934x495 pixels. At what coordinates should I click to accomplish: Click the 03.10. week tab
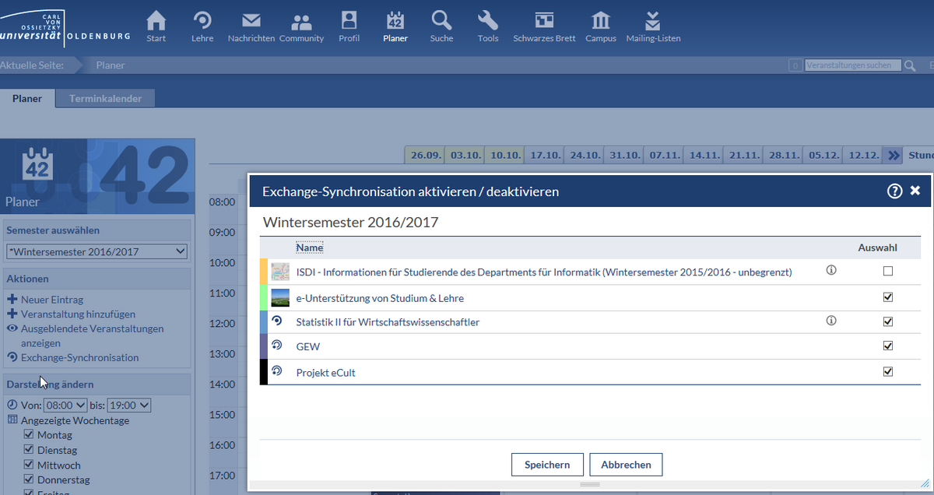coord(466,155)
